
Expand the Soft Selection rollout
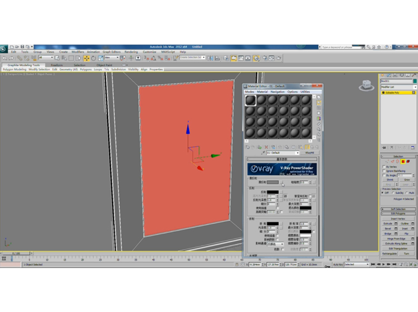click(x=398, y=209)
